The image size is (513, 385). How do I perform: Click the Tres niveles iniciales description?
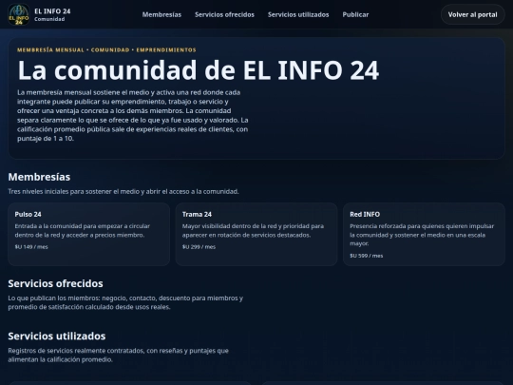(x=123, y=191)
